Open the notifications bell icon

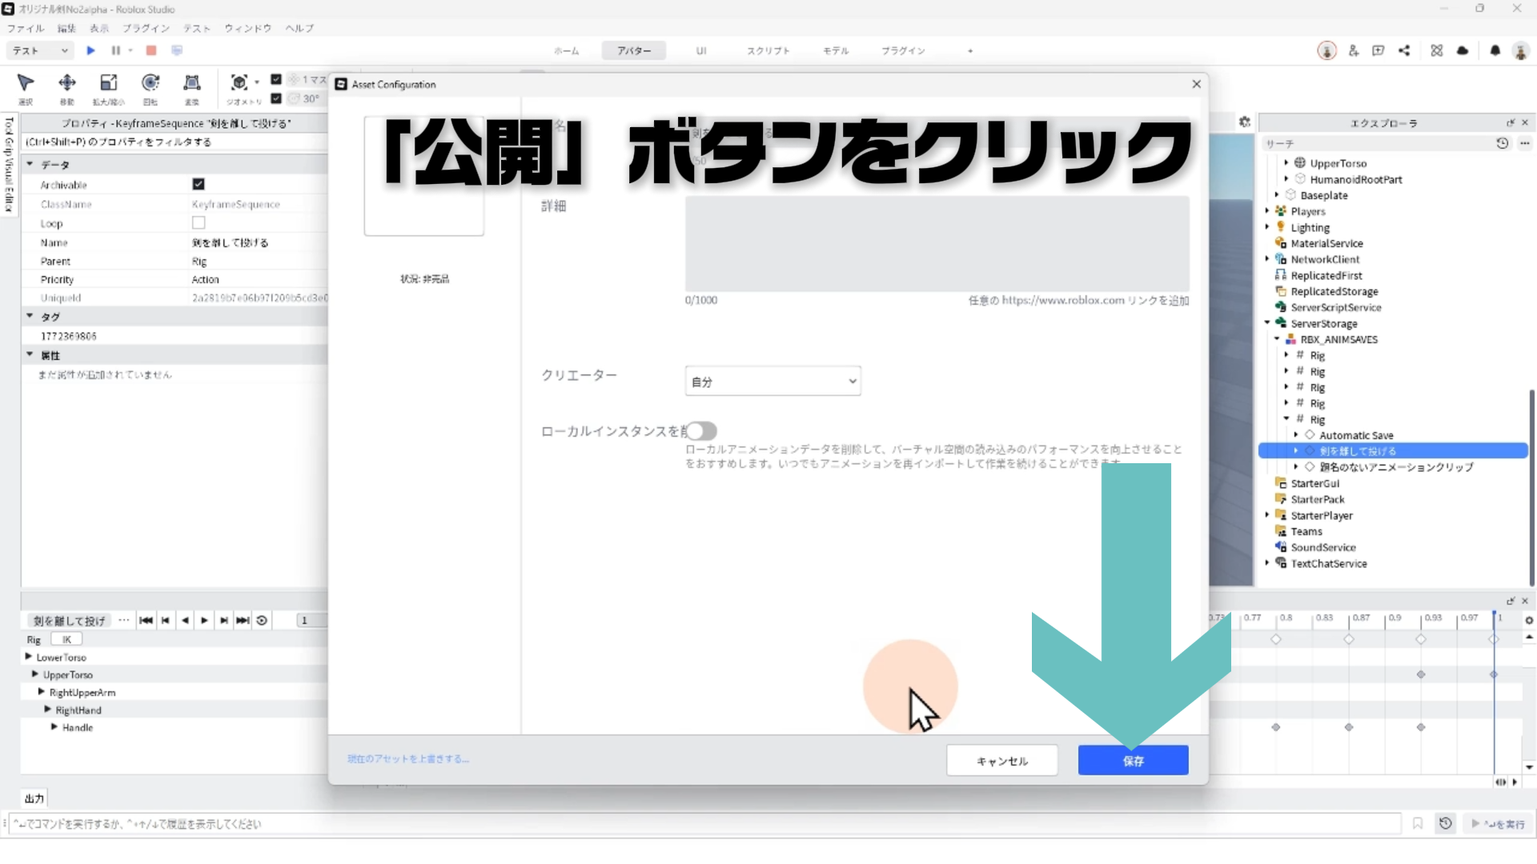click(1495, 50)
